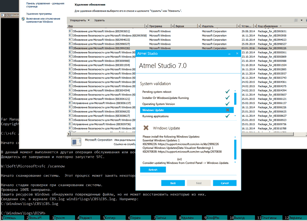Click checkmark icon for Operating System Version
Viewport: 307px width, 221px height.
tap(227, 103)
